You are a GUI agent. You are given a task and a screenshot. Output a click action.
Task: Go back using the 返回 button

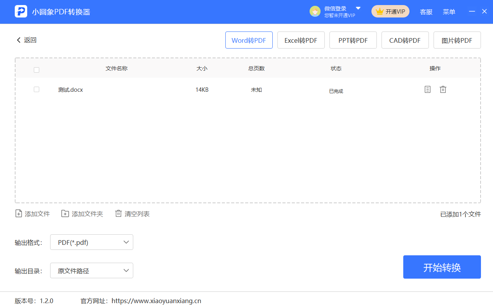[x=26, y=40]
